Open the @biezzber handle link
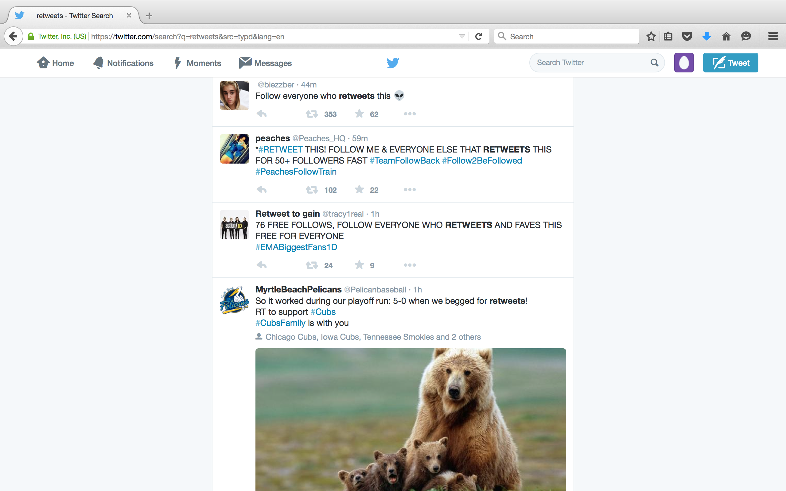This screenshot has width=786, height=491. 276,85
